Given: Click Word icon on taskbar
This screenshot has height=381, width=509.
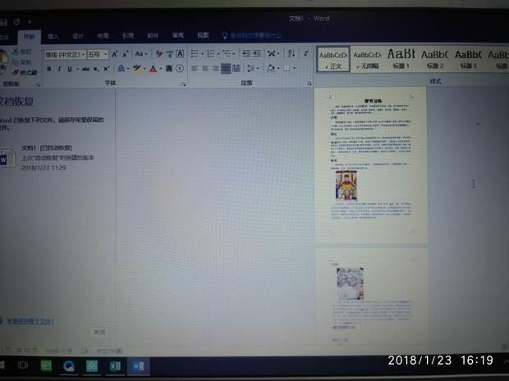Looking at the screenshot, I should pyautogui.click(x=139, y=366).
